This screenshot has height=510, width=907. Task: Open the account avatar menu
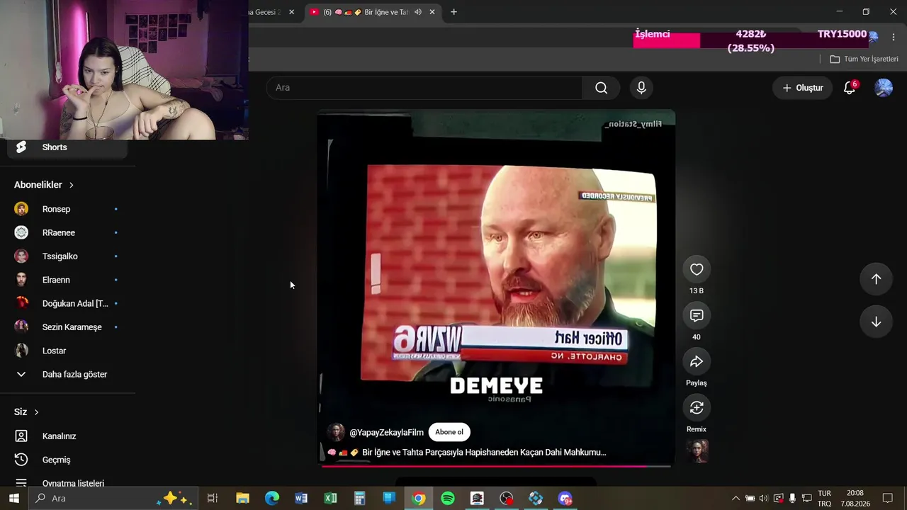pyautogui.click(x=884, y=88)
